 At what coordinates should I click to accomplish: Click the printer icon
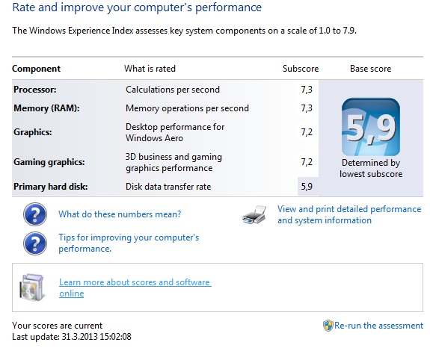[x=254, y=214]
